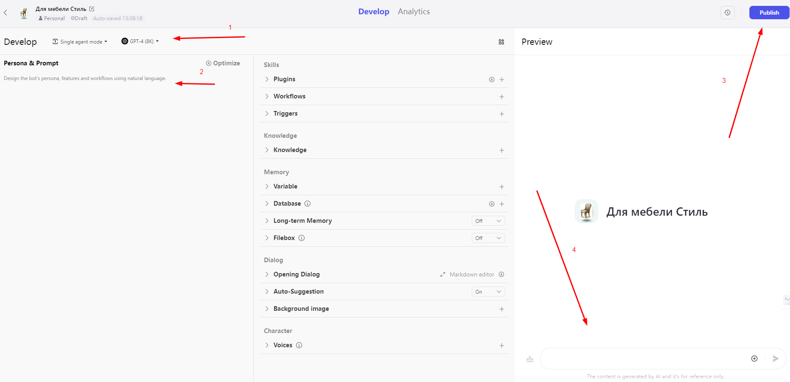
Task: Change Long-term Memory Off dropdown
Action: (488, 221)
